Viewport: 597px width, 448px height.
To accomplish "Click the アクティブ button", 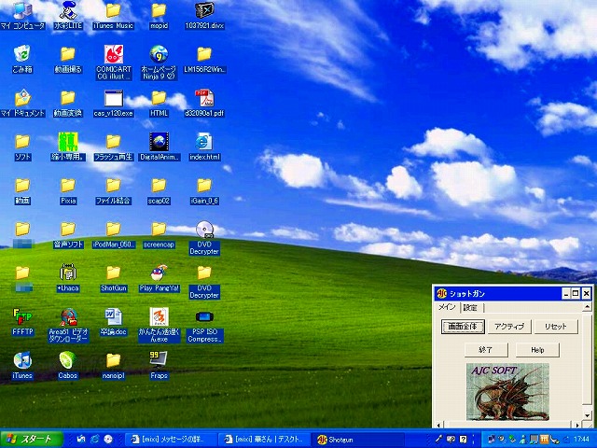I will pyautogui.click(x=509, y=327).
